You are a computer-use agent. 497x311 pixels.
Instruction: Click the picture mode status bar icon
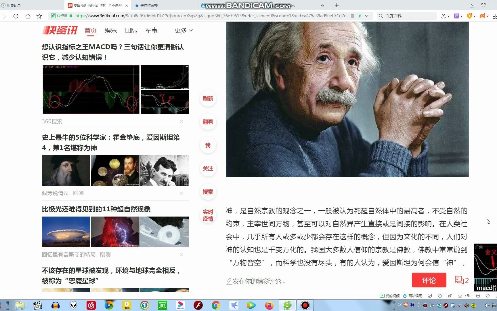click(430, 296)
